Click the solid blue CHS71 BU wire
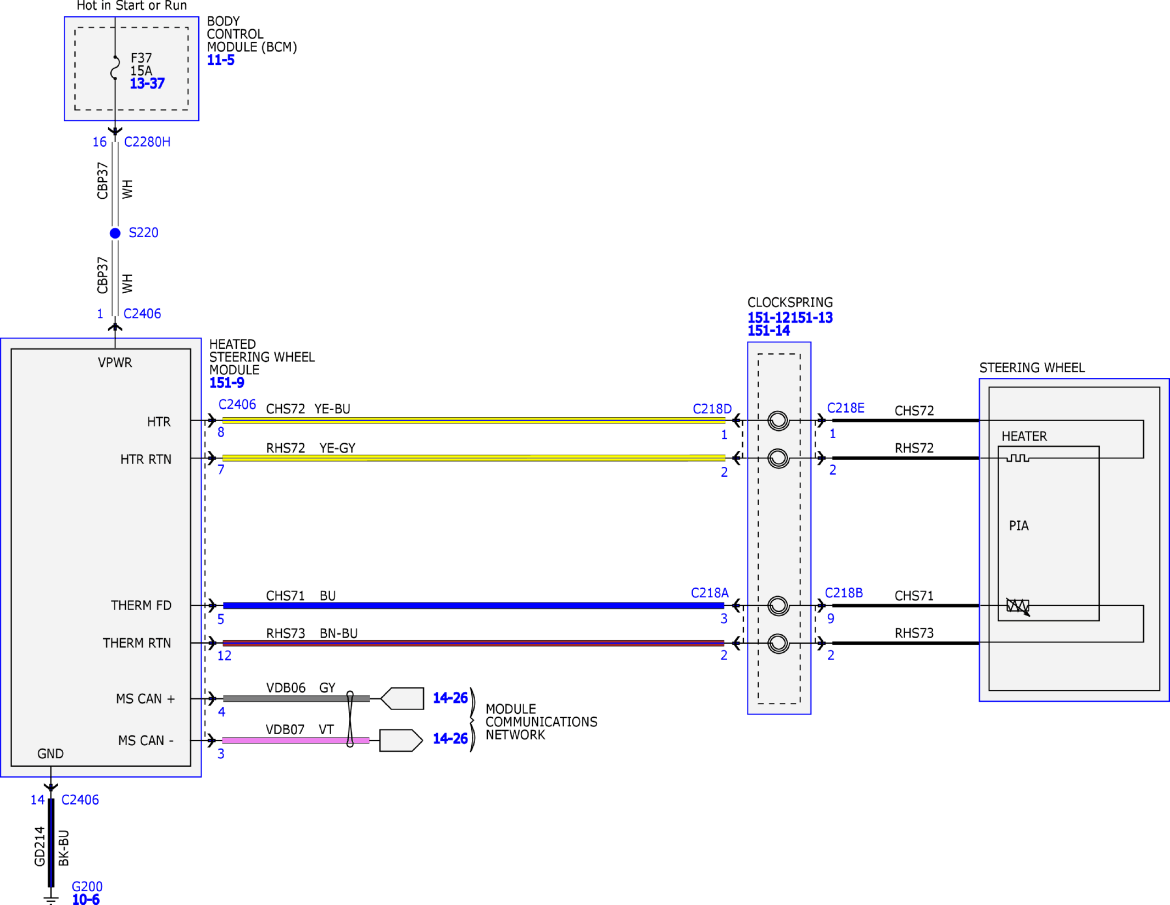1170x905 pixels. click(x=473, y=606)
